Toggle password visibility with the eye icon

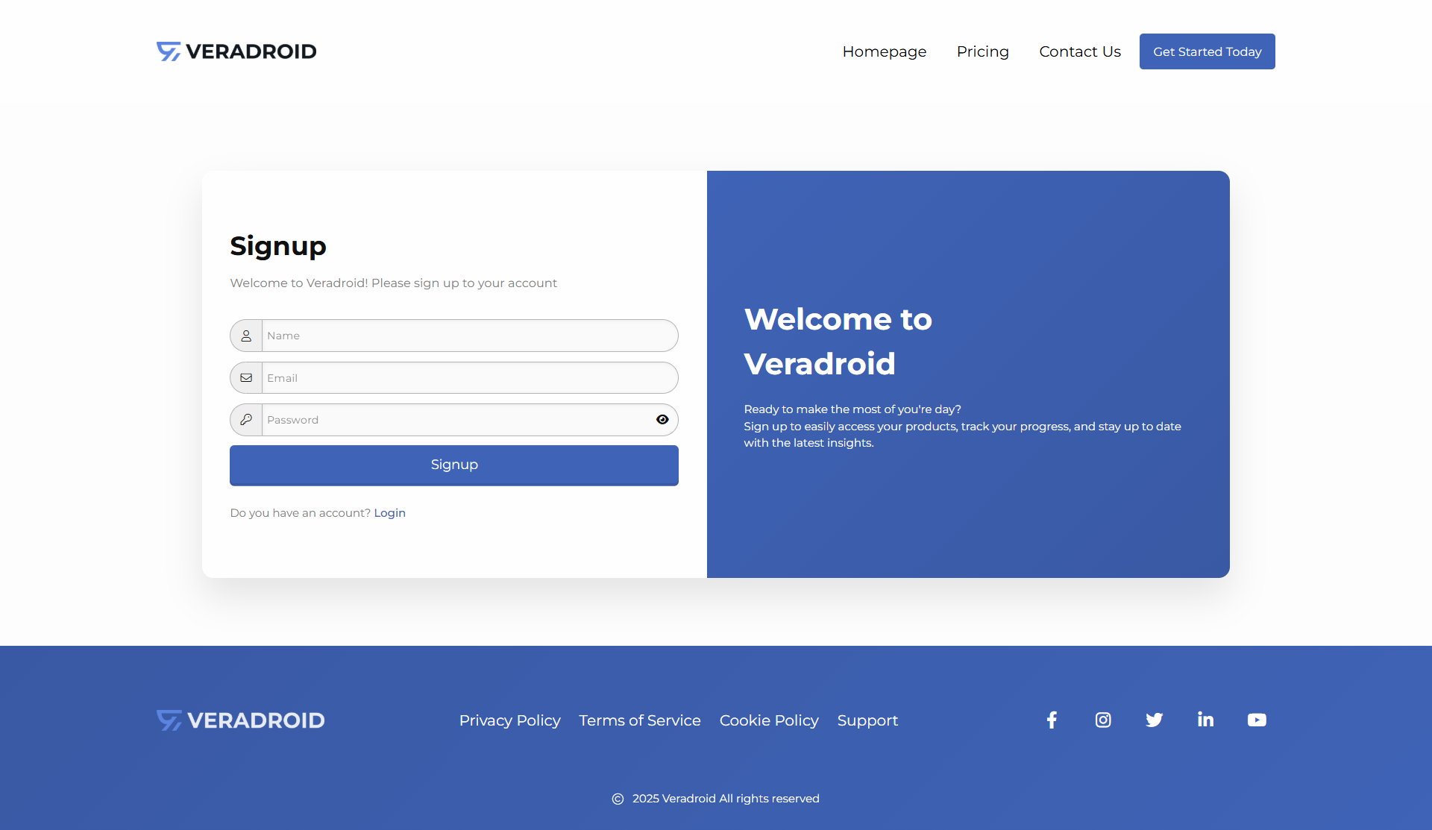[662, 420]
